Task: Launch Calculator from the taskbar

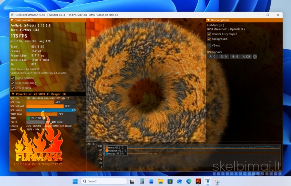Action: (142, 181)
